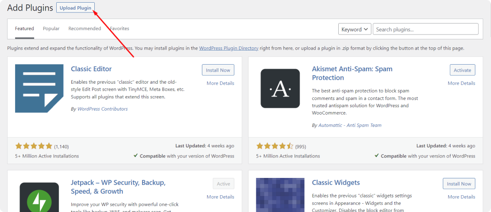Click Akismet's Last Updated 4 weeks ago
Screen dimensions: 491x212
[x=446, y=146]
